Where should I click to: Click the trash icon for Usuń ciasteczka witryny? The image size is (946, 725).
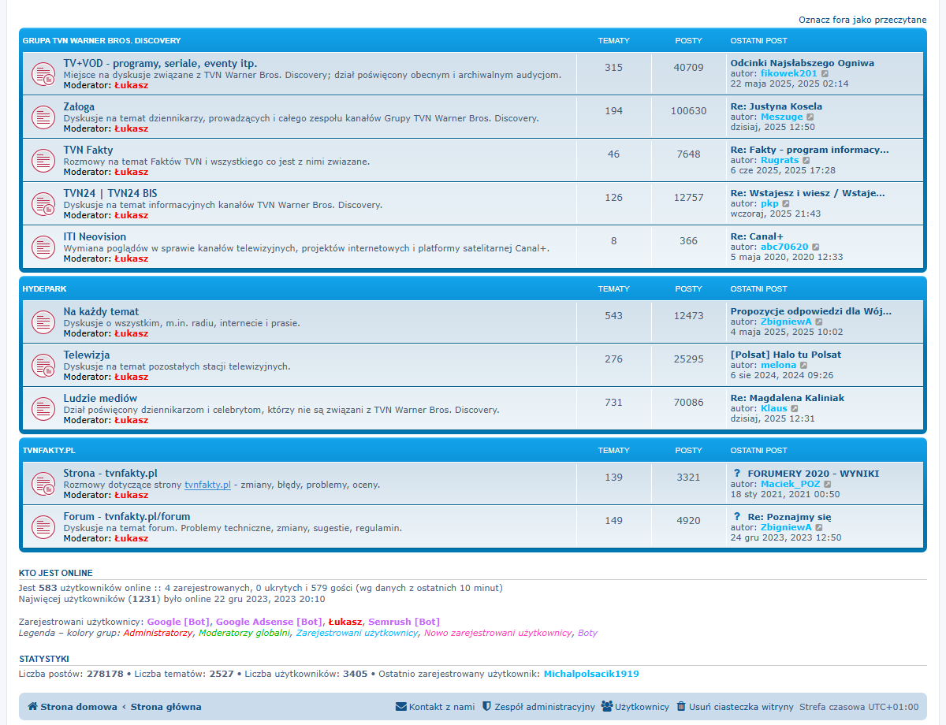pyautogui.click(x=681, y=707)
